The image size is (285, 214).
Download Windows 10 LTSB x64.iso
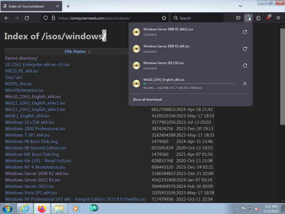click(30, 122)
